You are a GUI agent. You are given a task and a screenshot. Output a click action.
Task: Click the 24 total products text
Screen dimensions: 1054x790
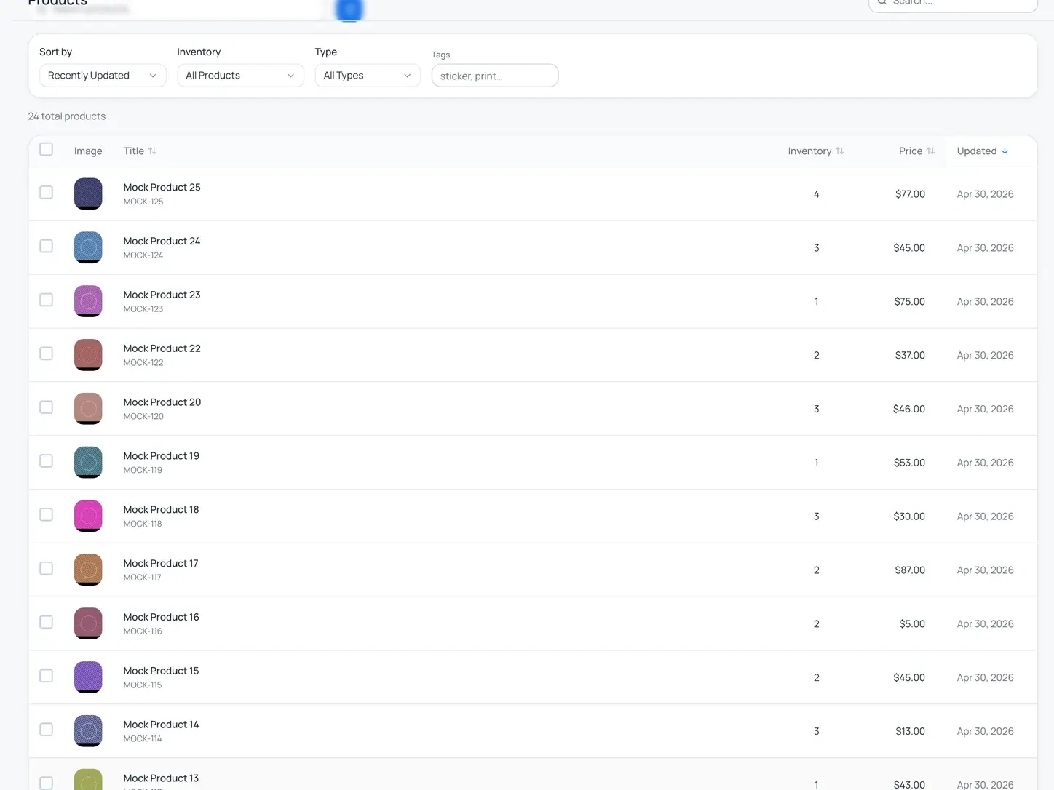[x=67, y=116]
